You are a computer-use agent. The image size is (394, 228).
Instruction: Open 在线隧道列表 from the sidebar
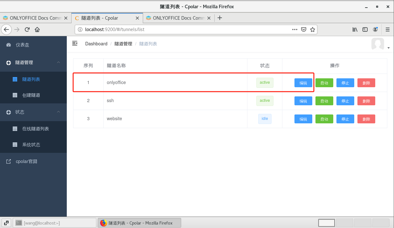(x=35, y=129)
